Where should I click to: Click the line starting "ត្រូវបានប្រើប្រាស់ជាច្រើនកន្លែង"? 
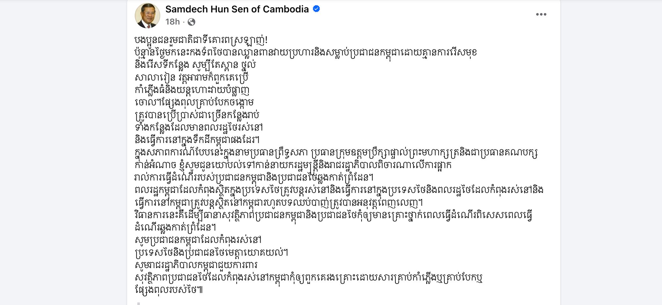click(197, 115)
